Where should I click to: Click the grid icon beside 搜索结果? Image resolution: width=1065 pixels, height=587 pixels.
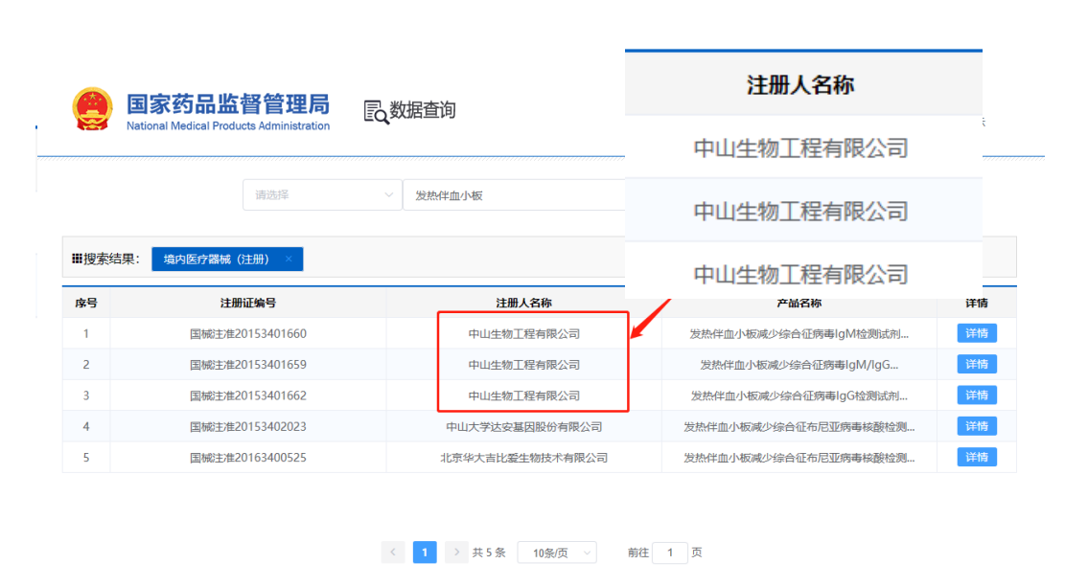click(77, 259)
